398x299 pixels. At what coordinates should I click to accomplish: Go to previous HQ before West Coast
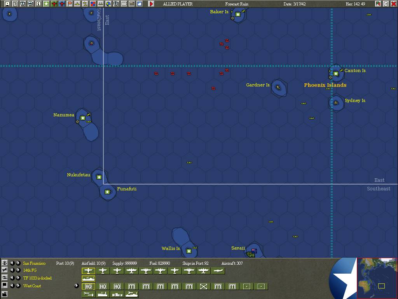(12, 285)
